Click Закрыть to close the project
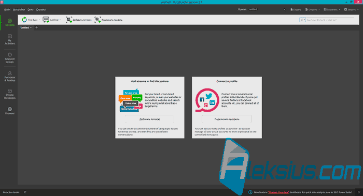This screenshot has width=363, height=196. pos(350,9)
